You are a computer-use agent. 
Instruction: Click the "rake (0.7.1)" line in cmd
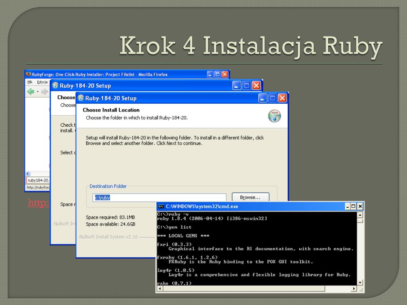[x=174, y=283]
